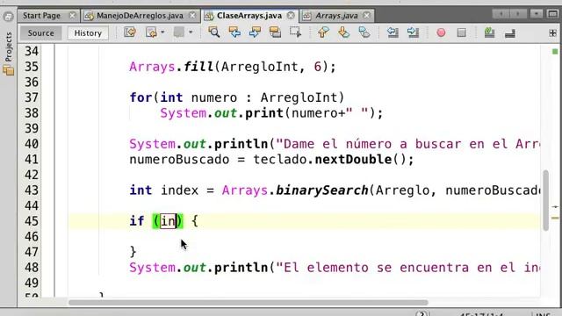Click the Projects panel folder icon
Screen dimensions: 562x316
(9, 70)
